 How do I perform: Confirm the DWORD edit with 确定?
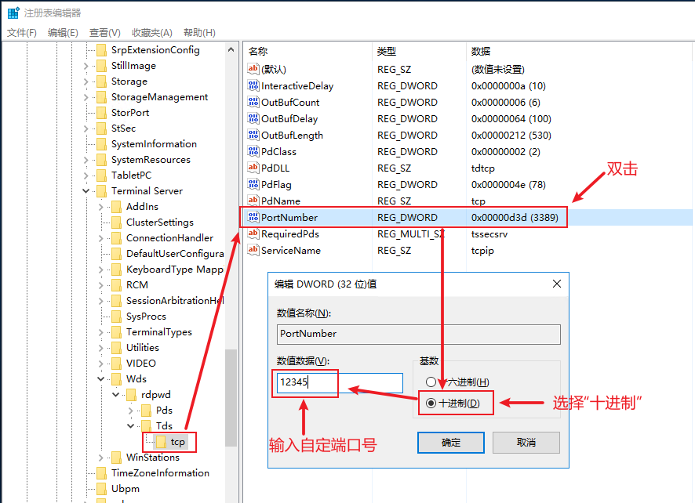[451, 443]
